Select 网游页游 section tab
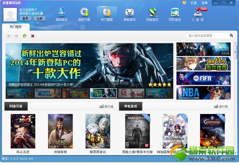 coord(16,106)
